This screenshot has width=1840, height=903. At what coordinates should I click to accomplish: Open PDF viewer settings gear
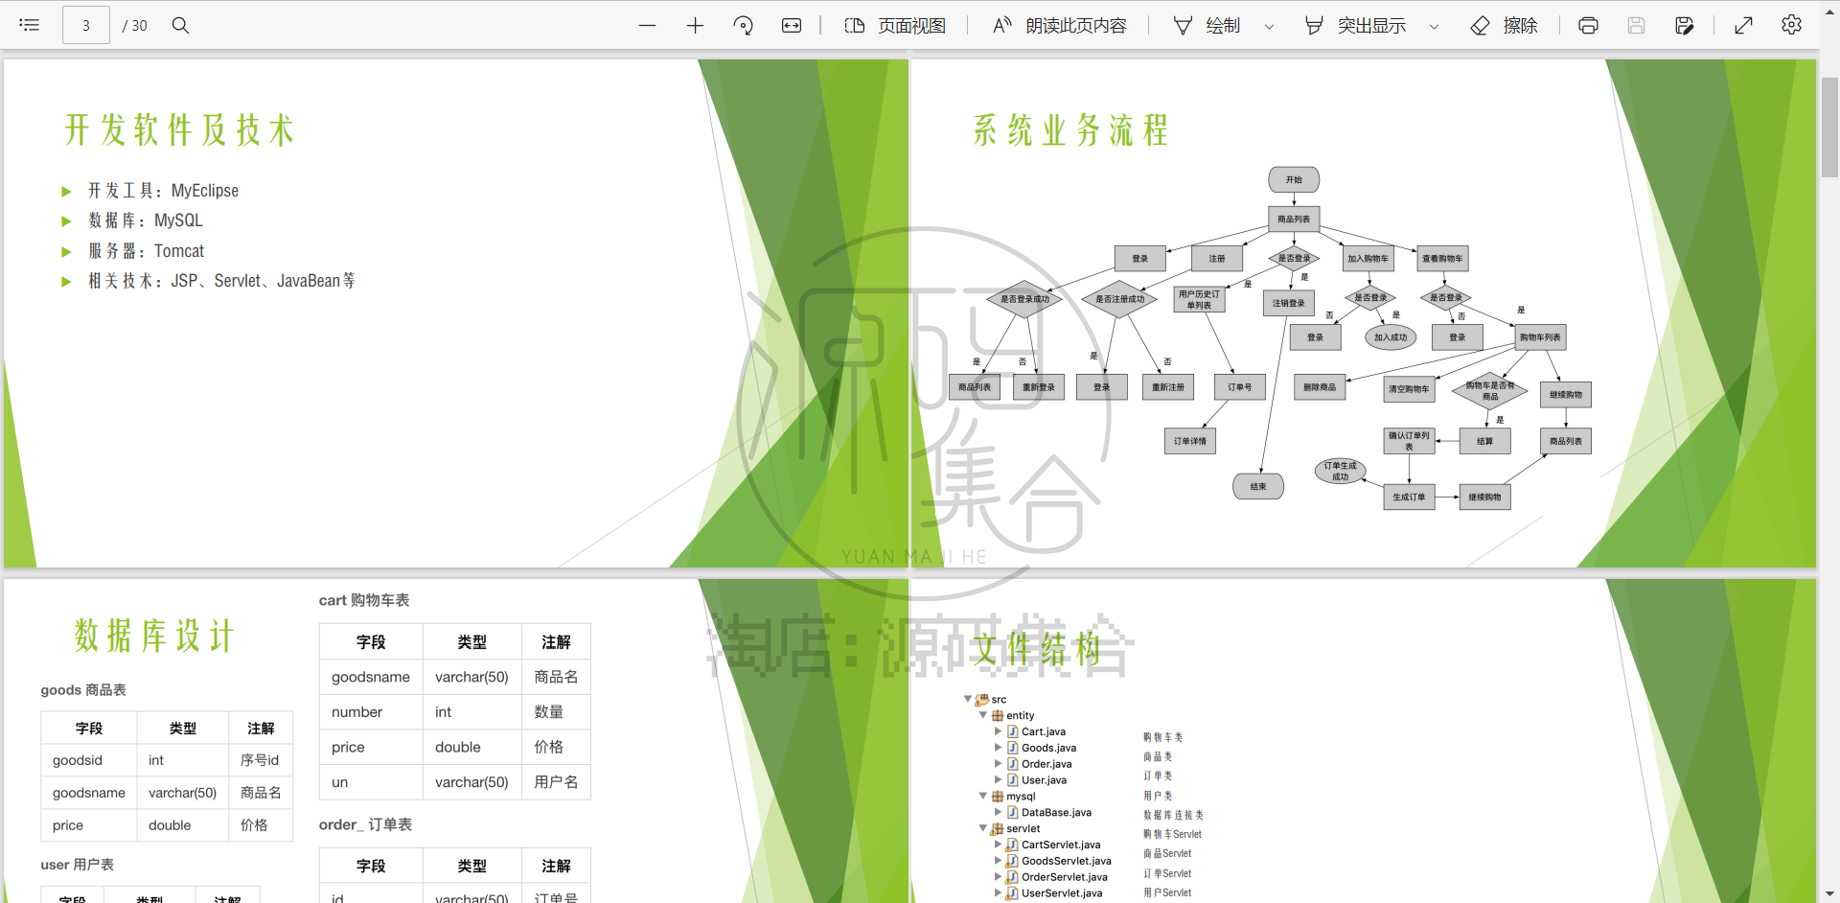1791,25
